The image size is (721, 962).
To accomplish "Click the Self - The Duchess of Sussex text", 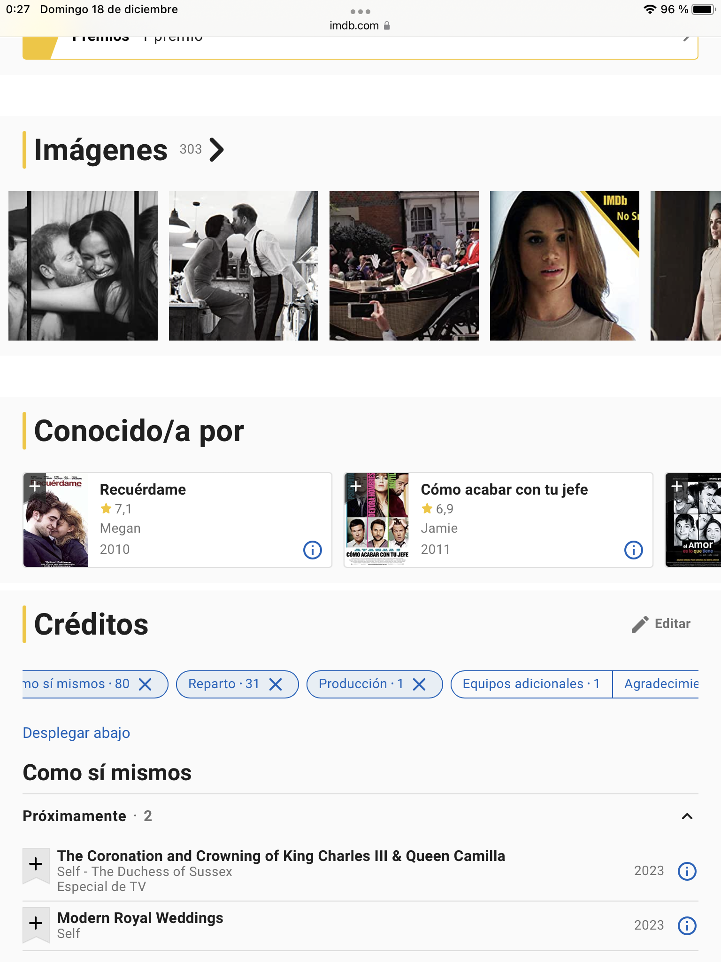I will coord(145,871).
